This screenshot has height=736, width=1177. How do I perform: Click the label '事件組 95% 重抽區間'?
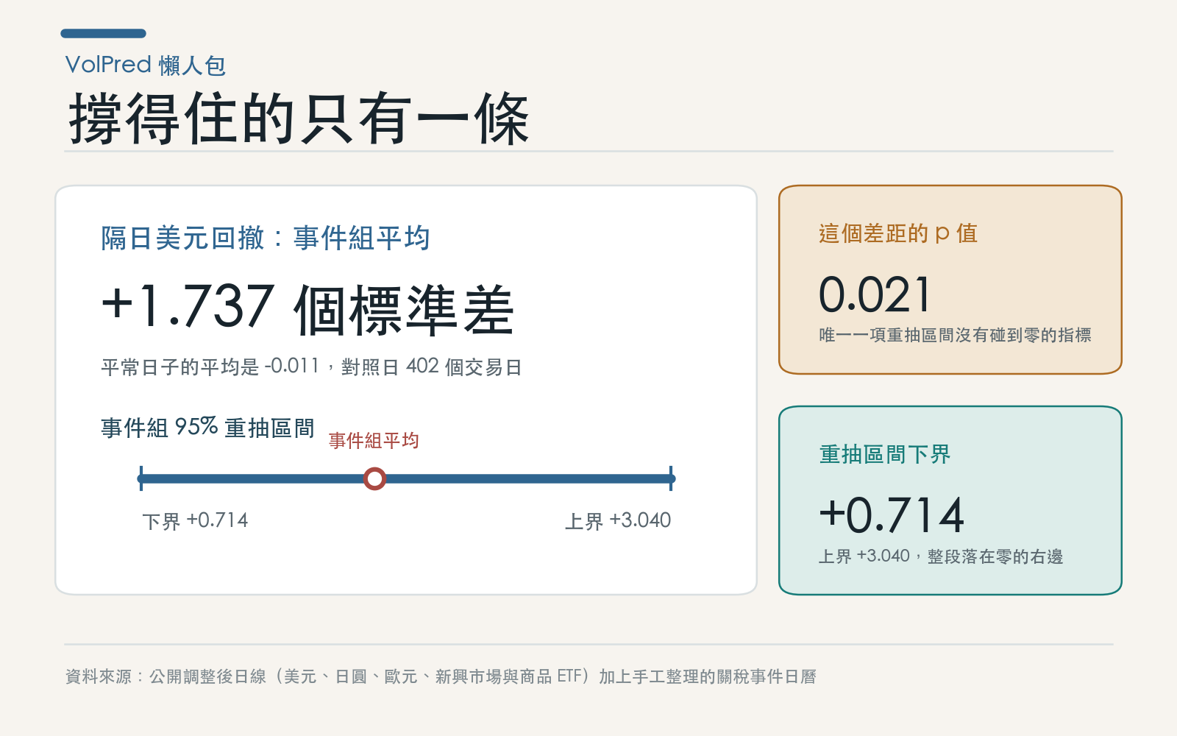pyautogui.click(x=207, y=427)
